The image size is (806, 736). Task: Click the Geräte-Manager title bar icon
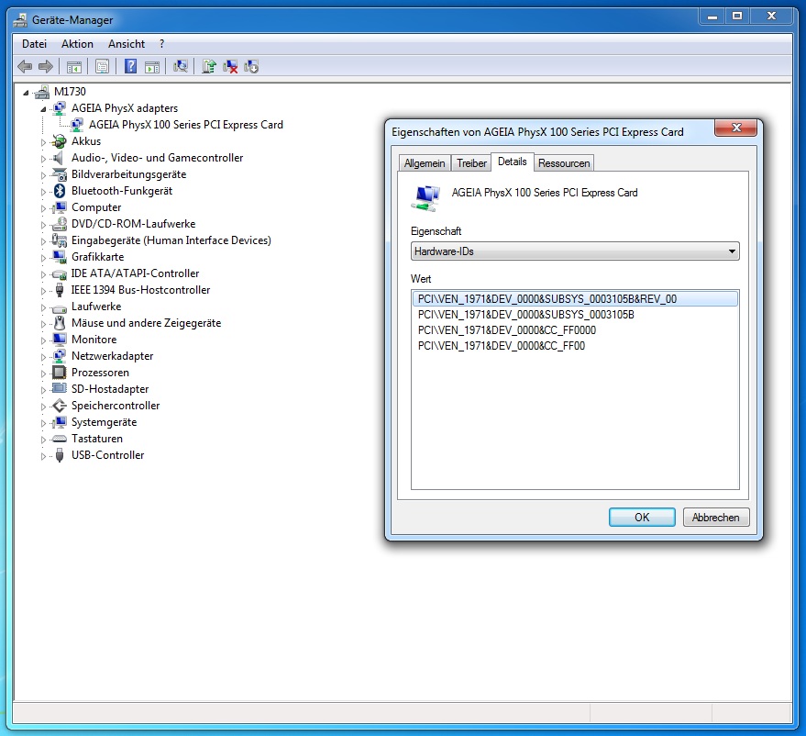[x=20, y=20]
